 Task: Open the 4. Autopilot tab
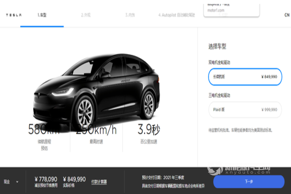click(x=177, y=15)
